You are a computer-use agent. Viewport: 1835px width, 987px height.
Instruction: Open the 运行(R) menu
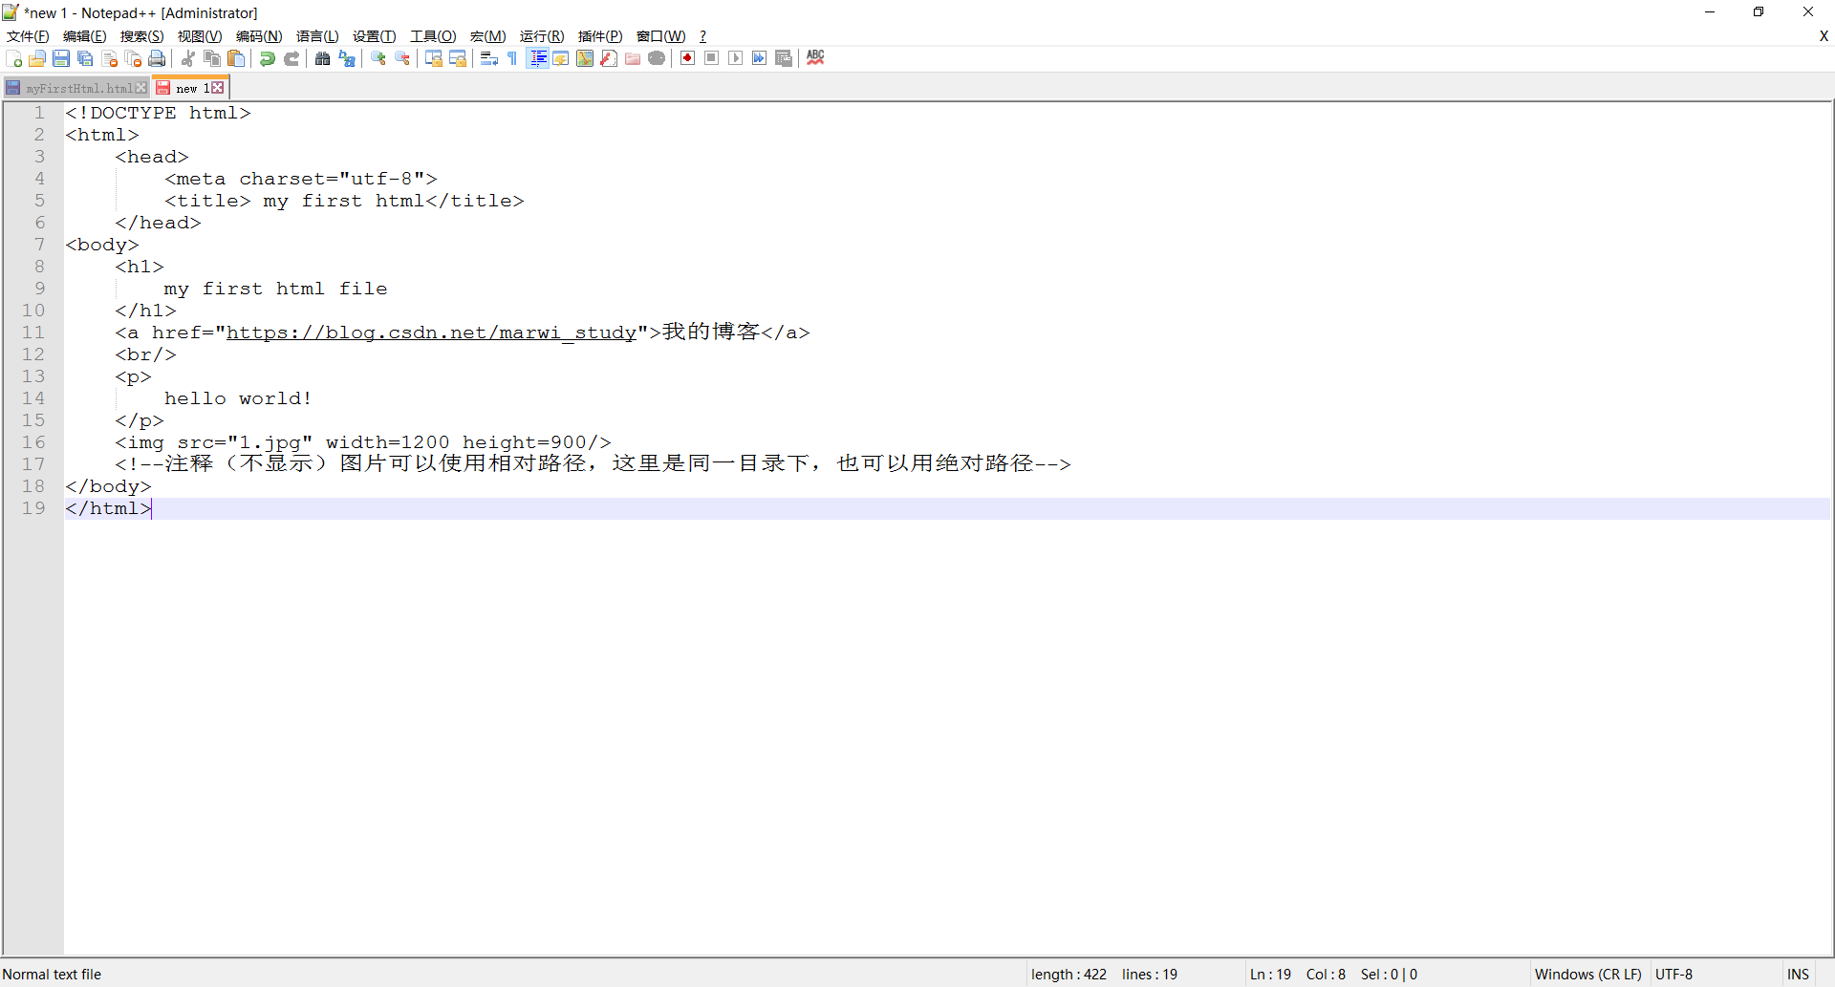click(542, 36)
